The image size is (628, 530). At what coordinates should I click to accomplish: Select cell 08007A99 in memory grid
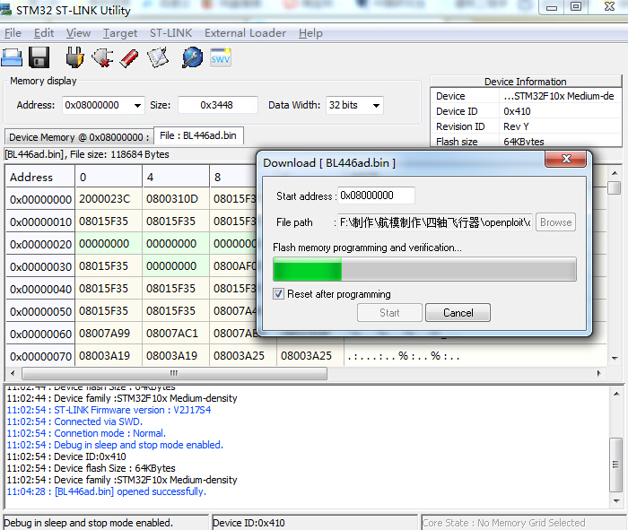tap(109, 333)
